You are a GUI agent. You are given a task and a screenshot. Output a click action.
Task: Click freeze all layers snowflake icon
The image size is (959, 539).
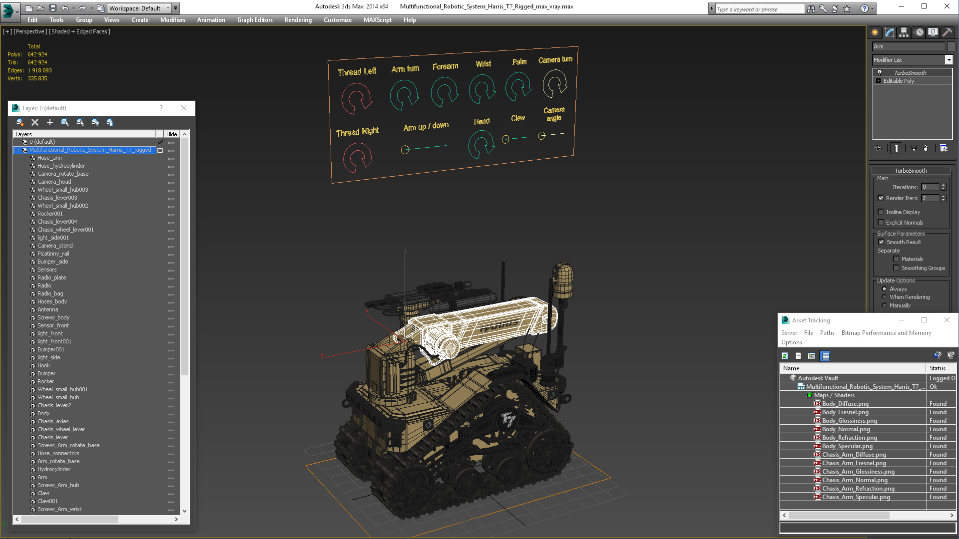pos(110,122)
